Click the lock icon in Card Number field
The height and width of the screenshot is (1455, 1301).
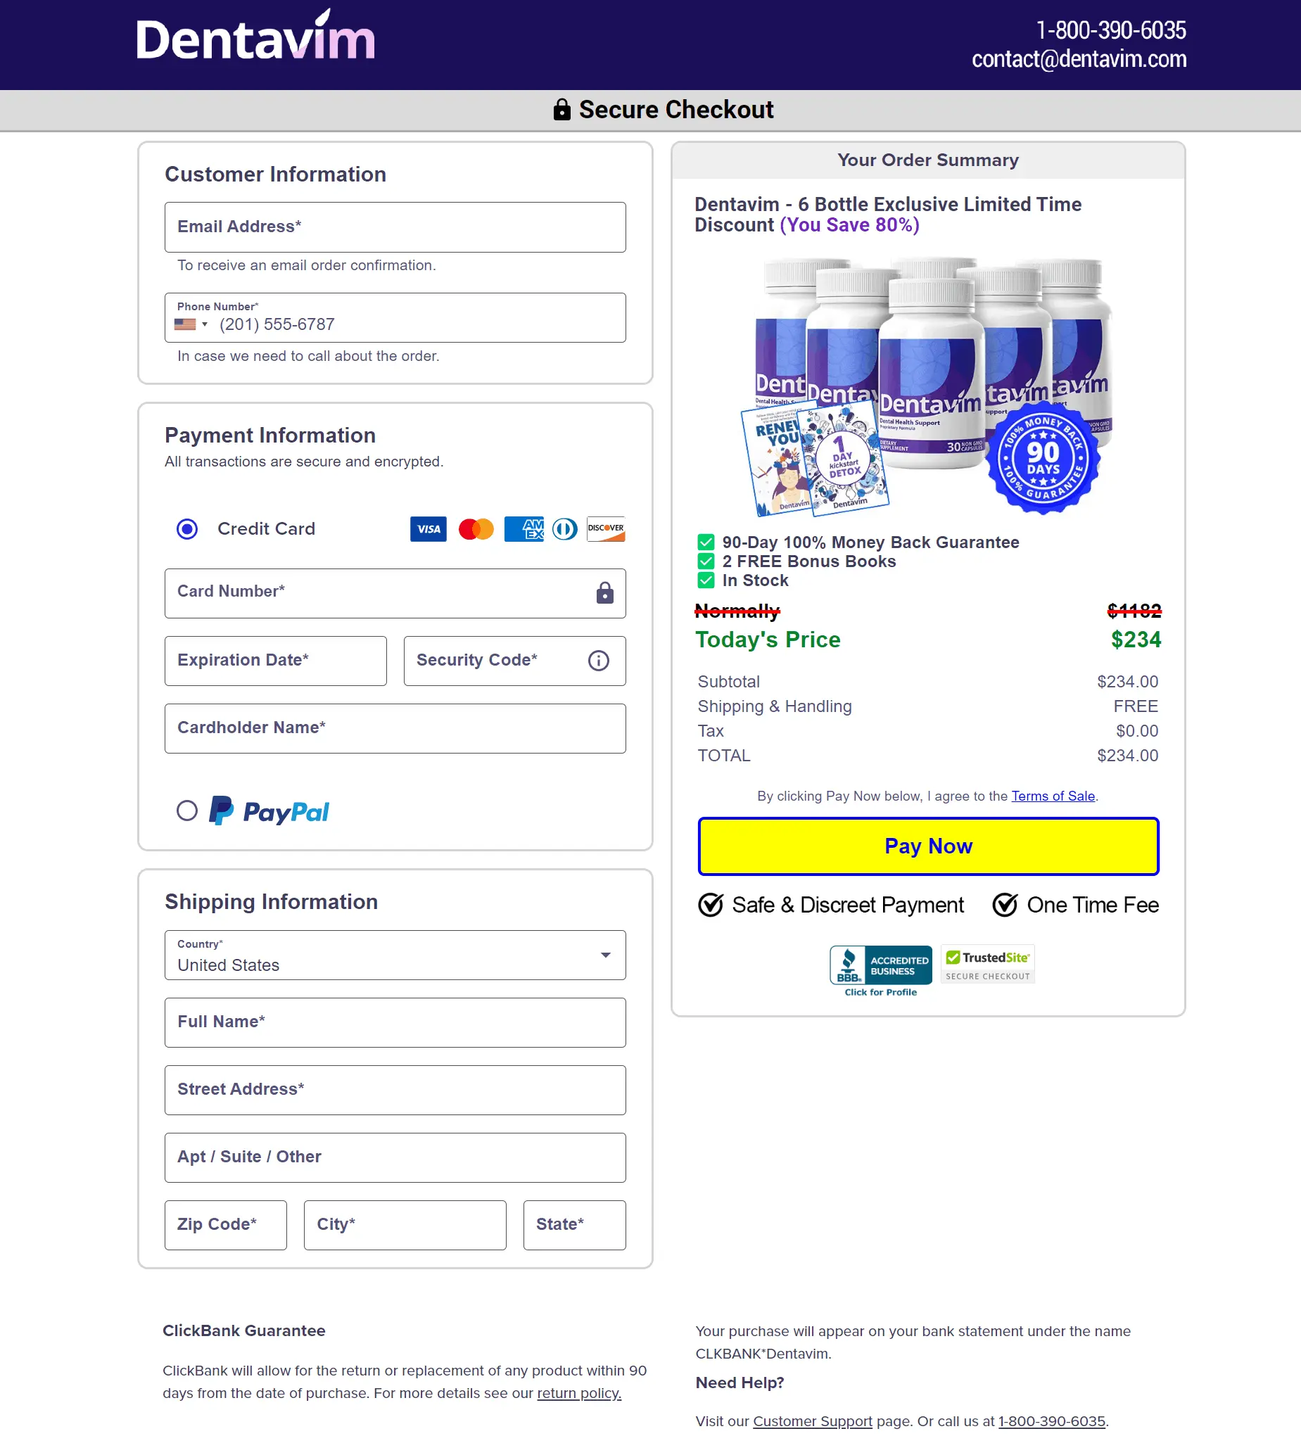pos(604,592)
